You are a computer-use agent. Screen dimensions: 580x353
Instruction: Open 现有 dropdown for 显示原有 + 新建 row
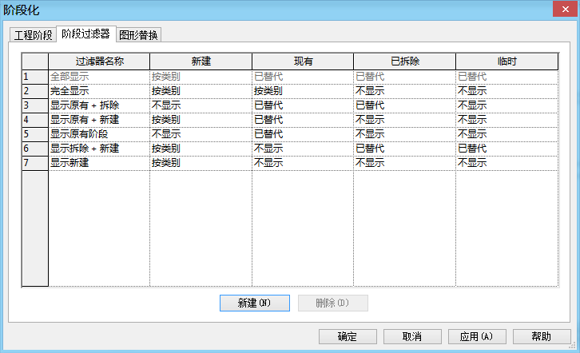pyautogui.click(x=303, y=120)
